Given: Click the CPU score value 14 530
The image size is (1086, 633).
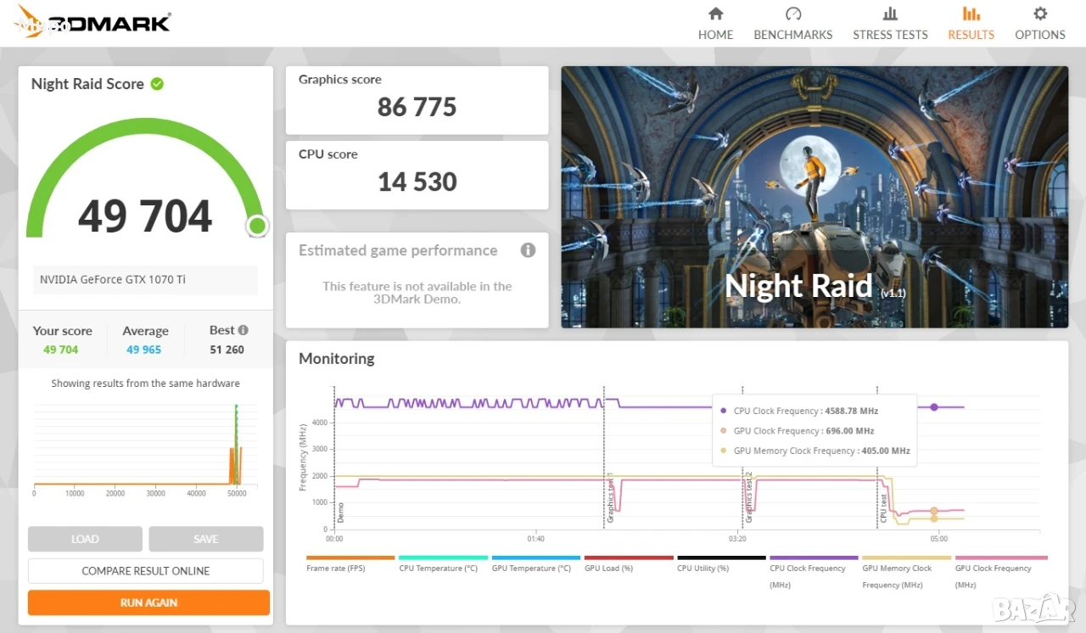Looking at the screenshot, I should (417, 182).
